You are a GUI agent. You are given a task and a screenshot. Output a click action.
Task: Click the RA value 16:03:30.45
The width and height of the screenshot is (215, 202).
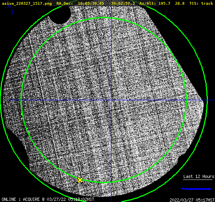91,4
